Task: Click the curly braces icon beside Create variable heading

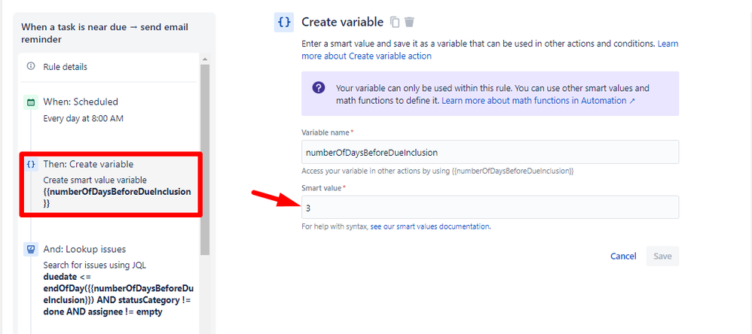Action: [284, 23]
